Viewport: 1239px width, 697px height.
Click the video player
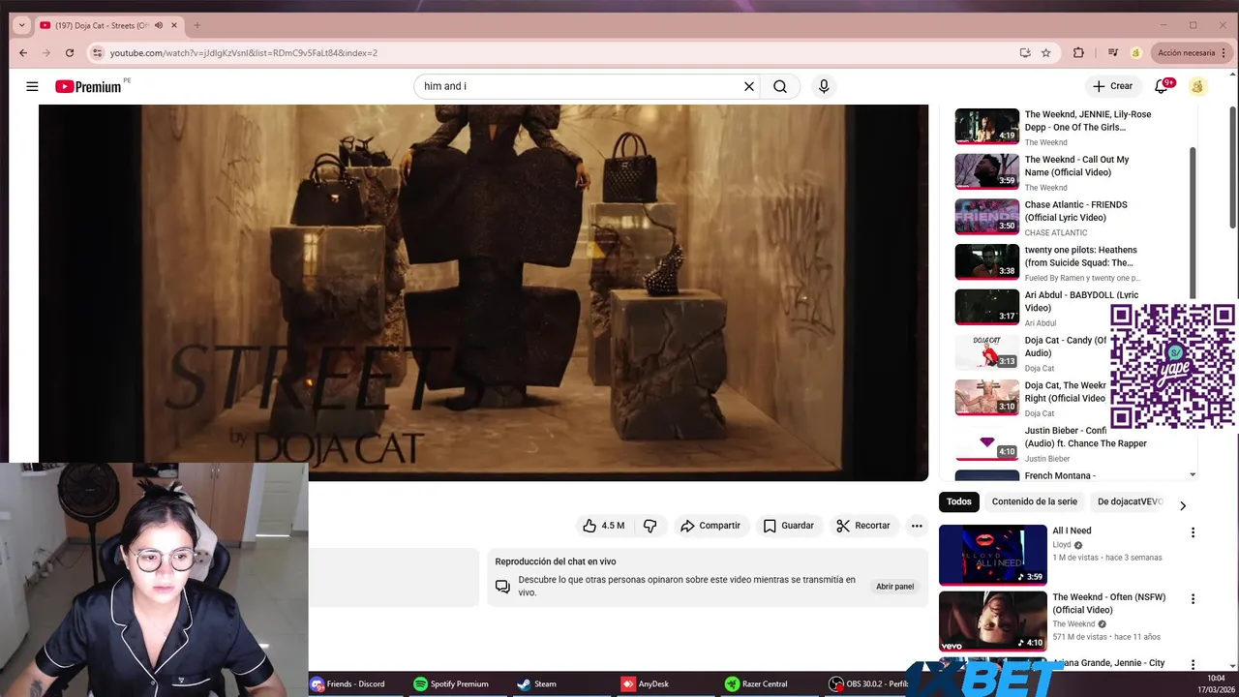[x=483, y=292]
